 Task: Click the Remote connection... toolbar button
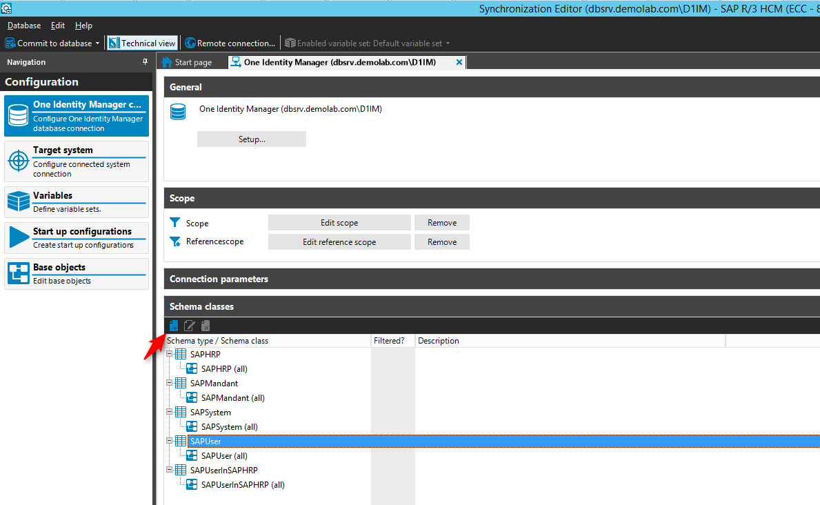230,43
